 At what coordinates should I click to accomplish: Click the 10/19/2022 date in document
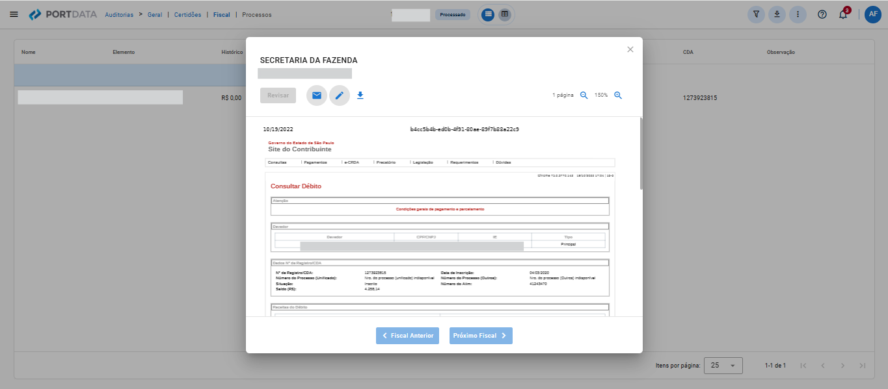click(279, 129)
